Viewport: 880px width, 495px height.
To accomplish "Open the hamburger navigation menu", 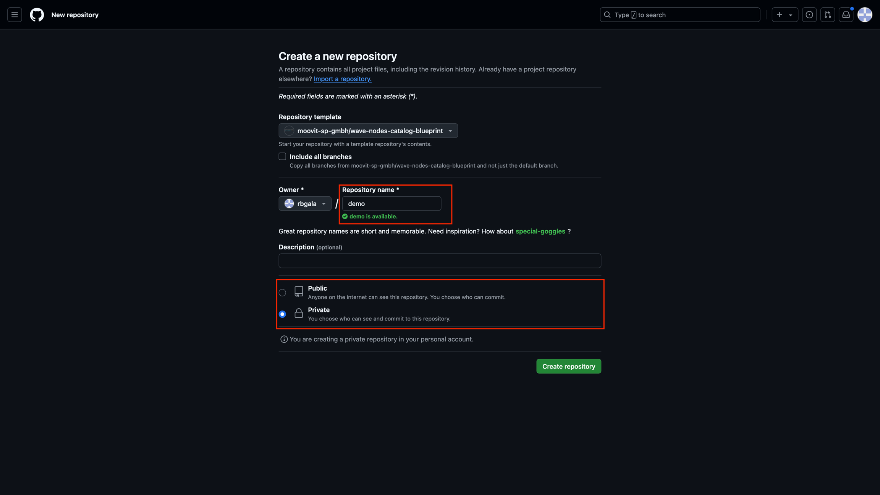I will pos(15,15).
